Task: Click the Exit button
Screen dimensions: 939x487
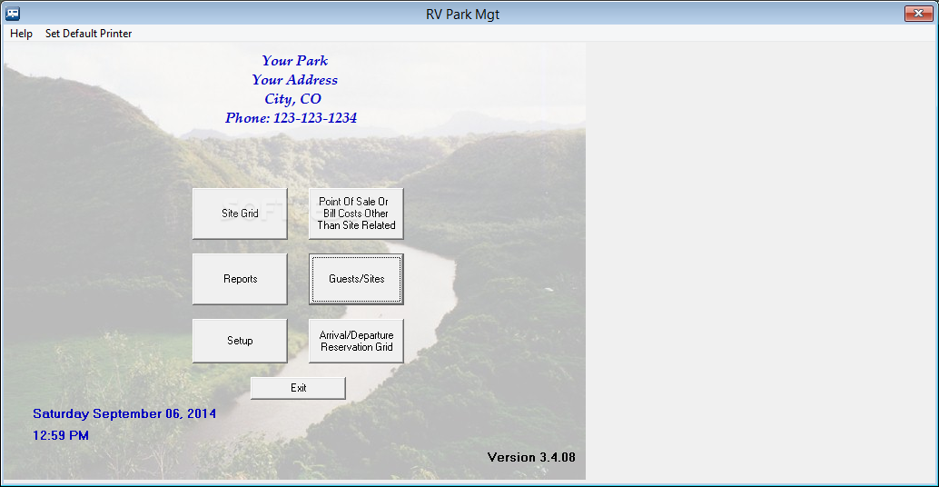Action: pos(298,388)
